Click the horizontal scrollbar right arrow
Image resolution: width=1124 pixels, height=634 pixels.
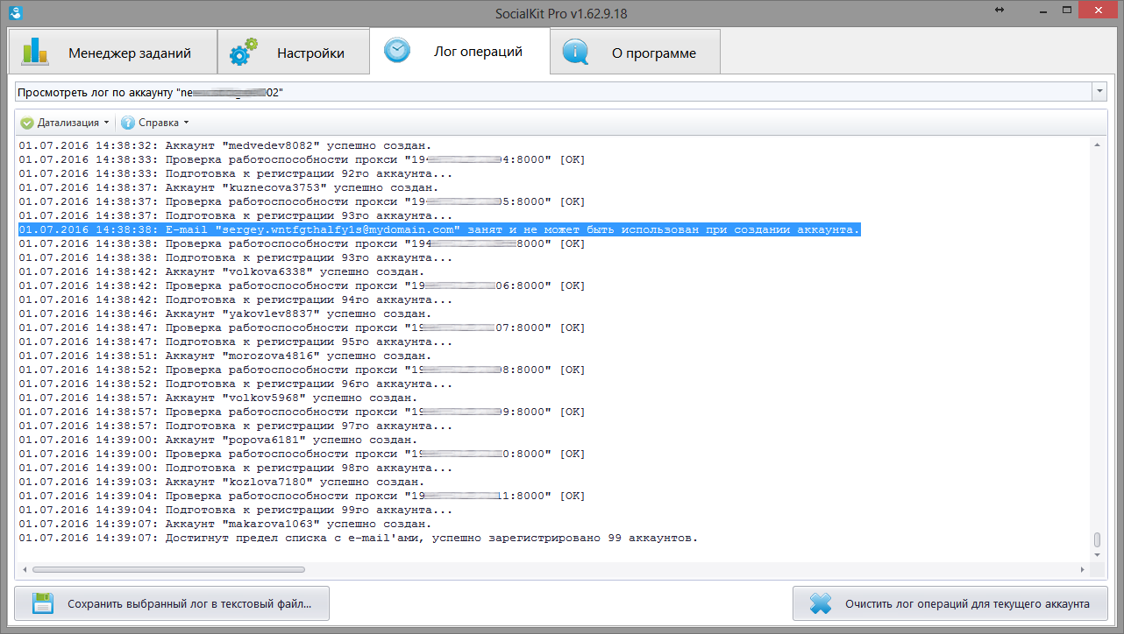click(x=1085, y=569)
